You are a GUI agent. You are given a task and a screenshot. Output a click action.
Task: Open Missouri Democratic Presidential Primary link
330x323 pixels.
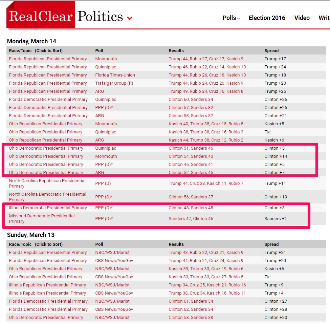pyautogui.click(x=42, y=219)
